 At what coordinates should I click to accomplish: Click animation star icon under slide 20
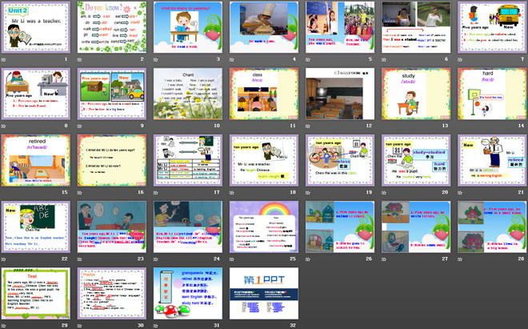(384, 193)
